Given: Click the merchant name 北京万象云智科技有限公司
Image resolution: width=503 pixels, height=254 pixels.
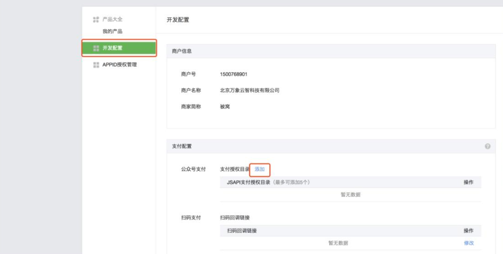Looking at the screenshot, I should click(250, 90).
